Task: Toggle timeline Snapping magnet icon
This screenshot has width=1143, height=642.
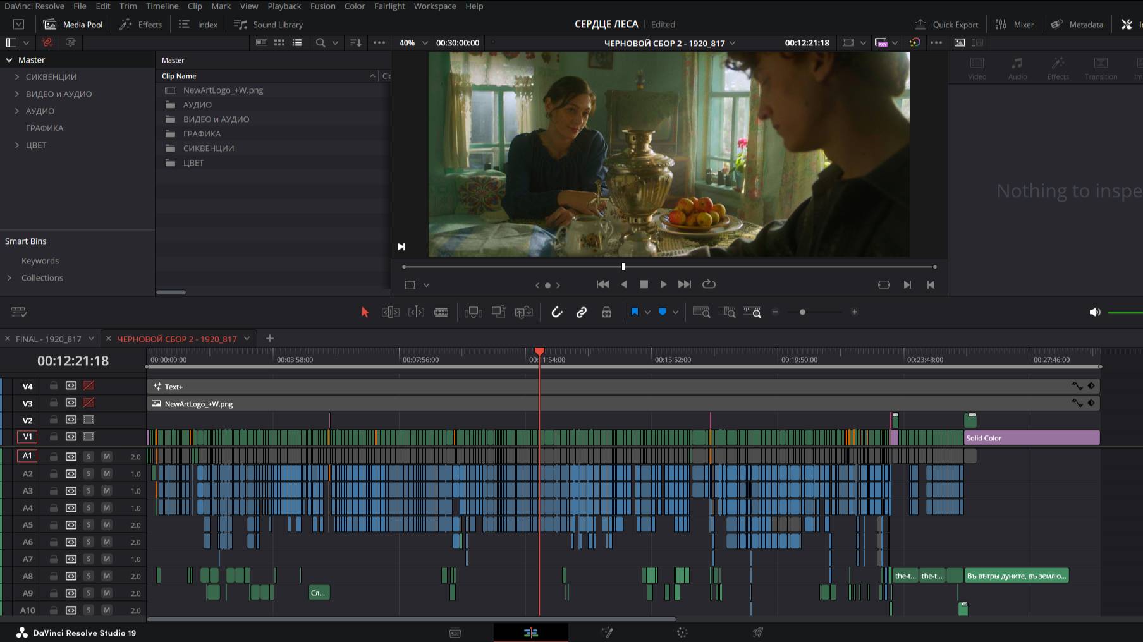Action: pyautogui.click(x=557, y=312)
